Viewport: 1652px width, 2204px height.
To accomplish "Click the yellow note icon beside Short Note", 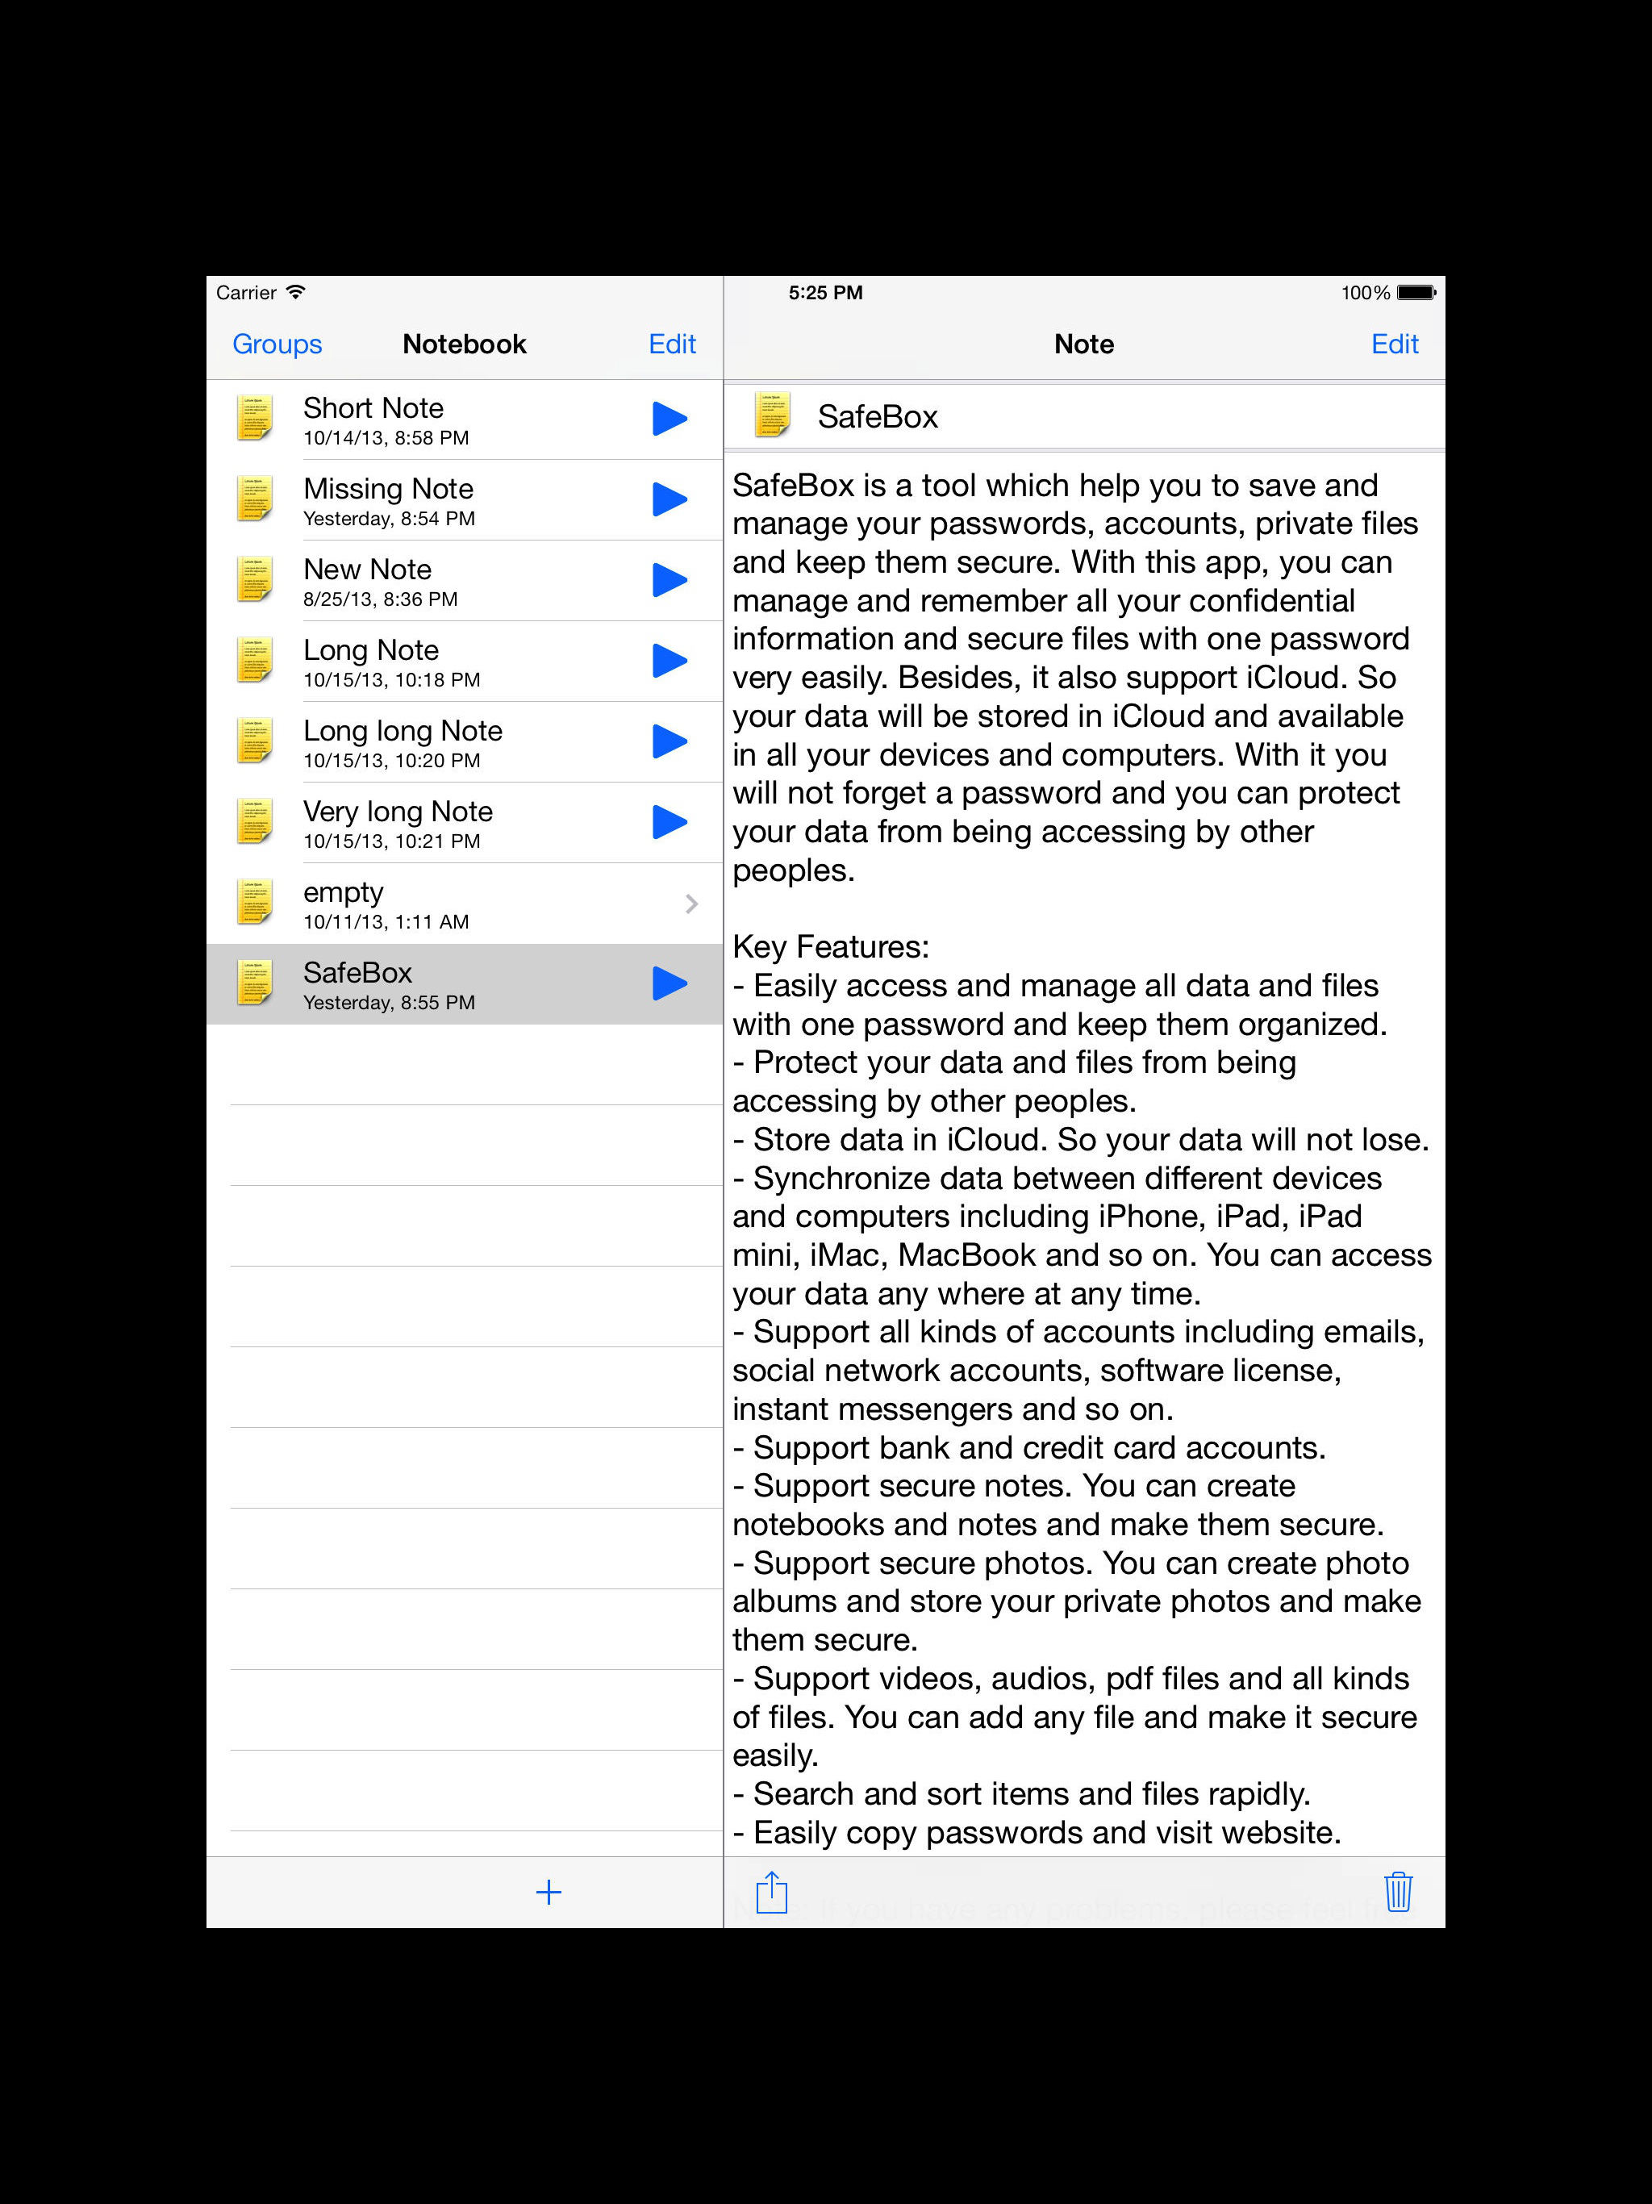I will tap(254, 419).
